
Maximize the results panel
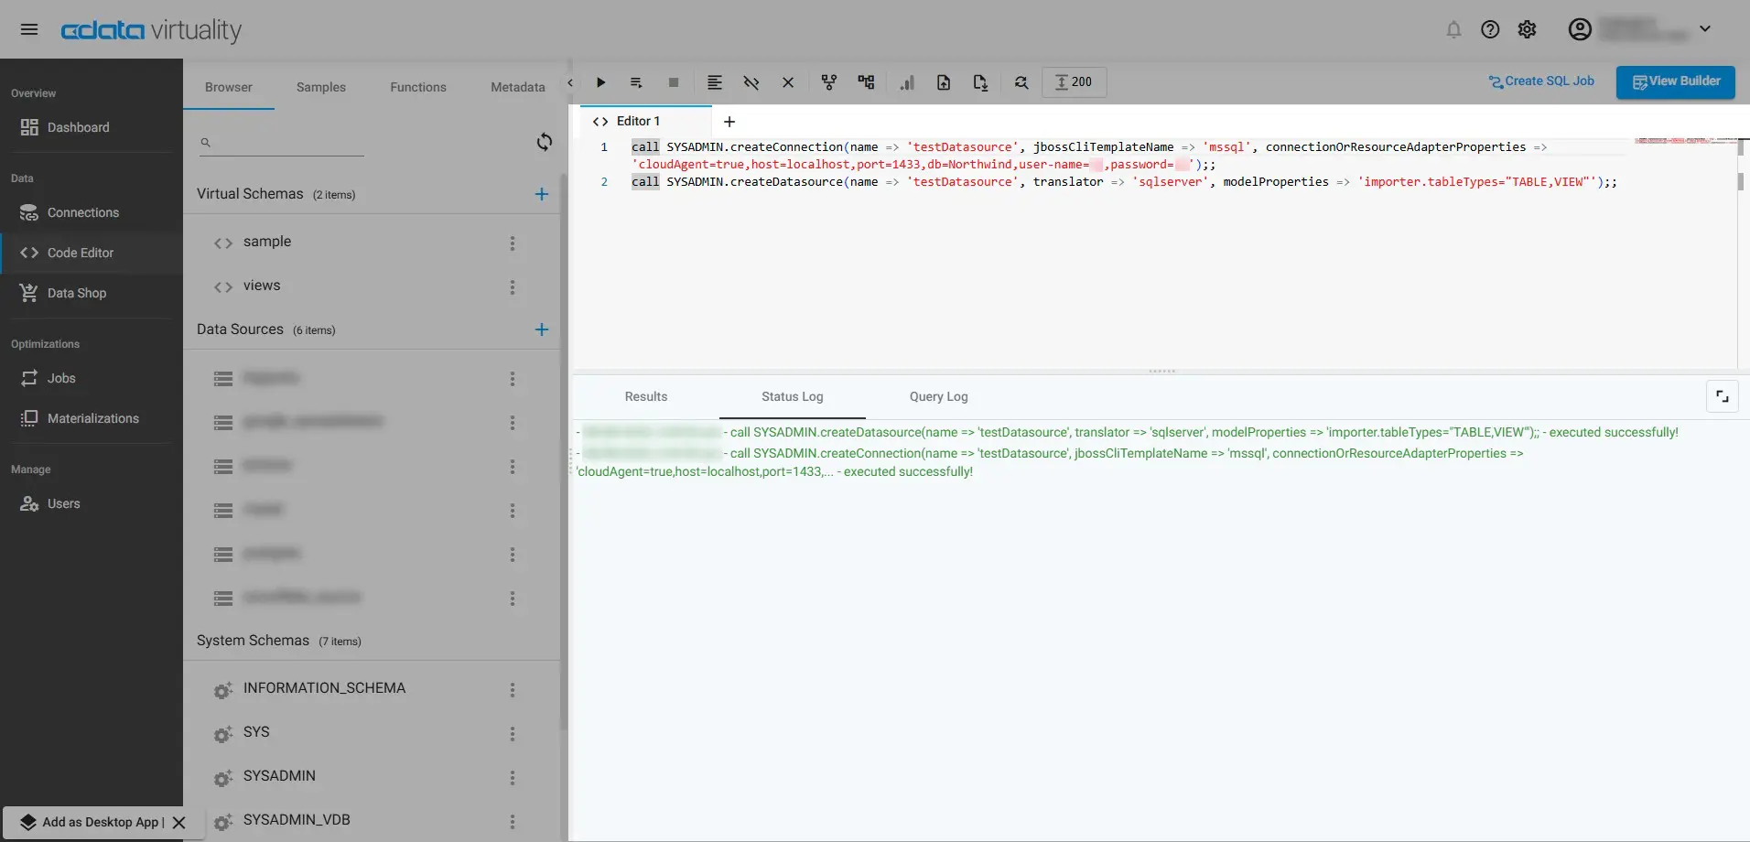pyautogui.click(x=1722, y=396)
